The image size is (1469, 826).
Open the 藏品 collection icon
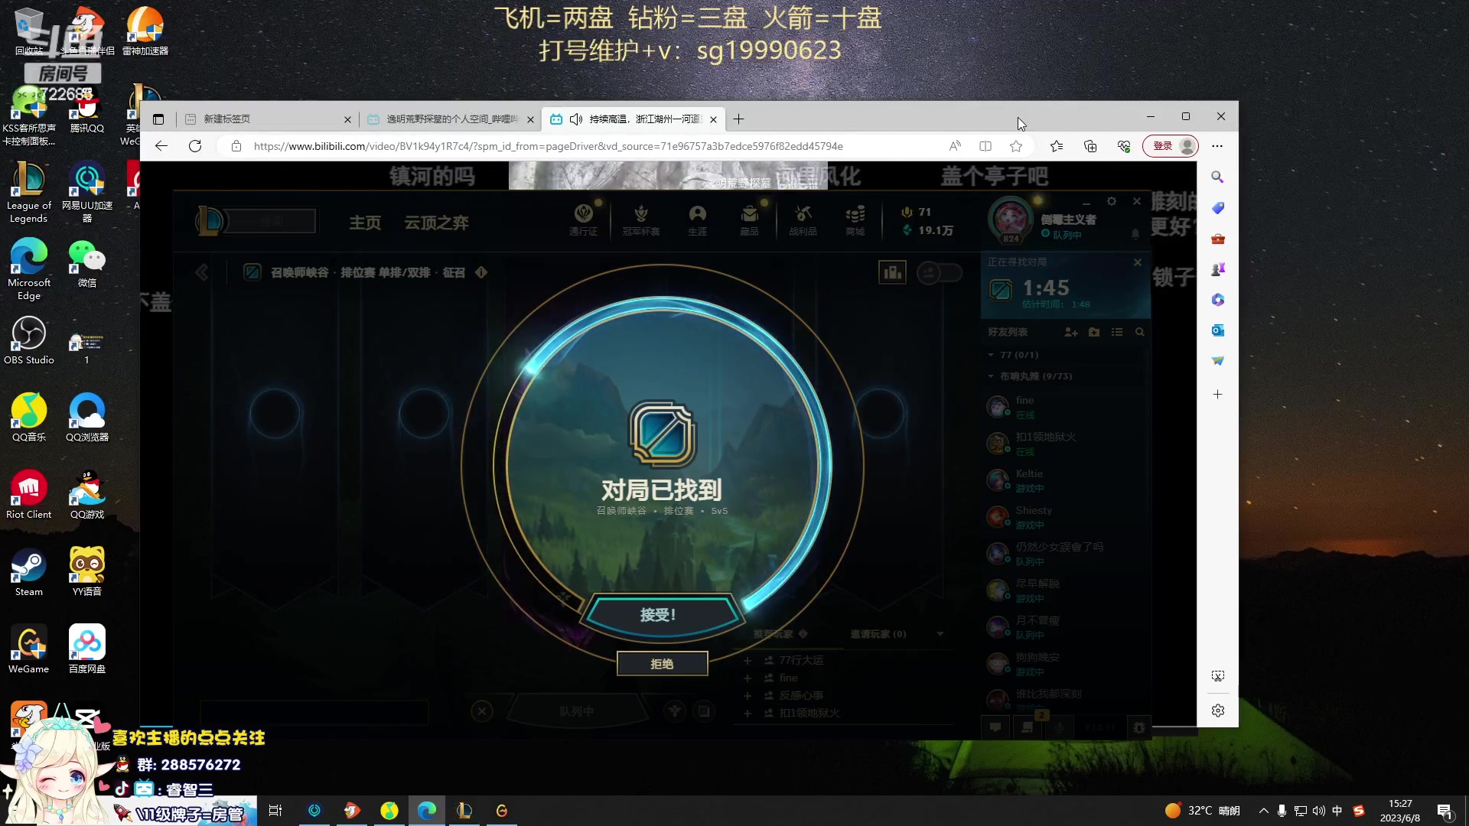750,220
